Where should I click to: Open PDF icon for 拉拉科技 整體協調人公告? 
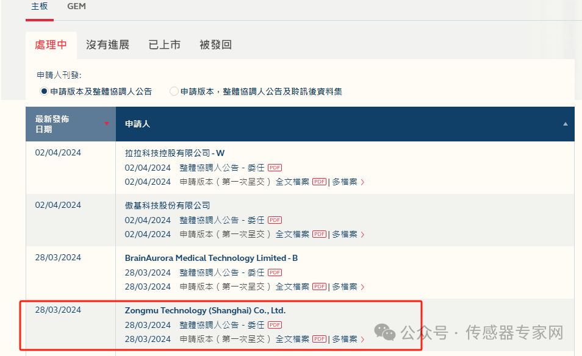pos(275,168)
